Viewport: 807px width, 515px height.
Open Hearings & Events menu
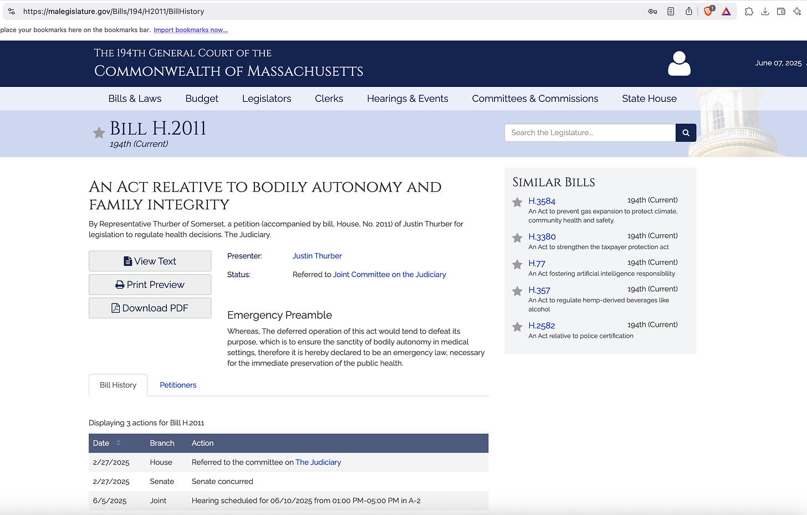407,99
